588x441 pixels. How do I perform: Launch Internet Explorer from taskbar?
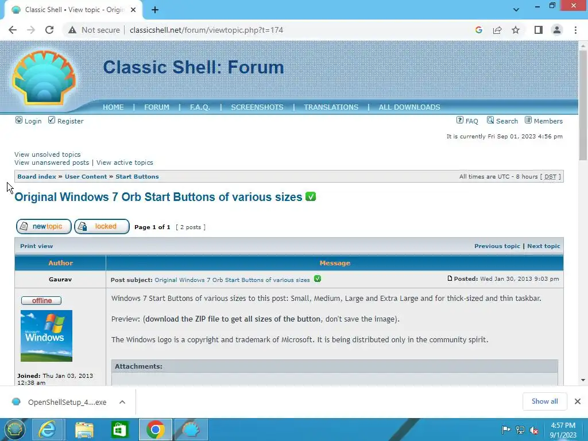47,430
